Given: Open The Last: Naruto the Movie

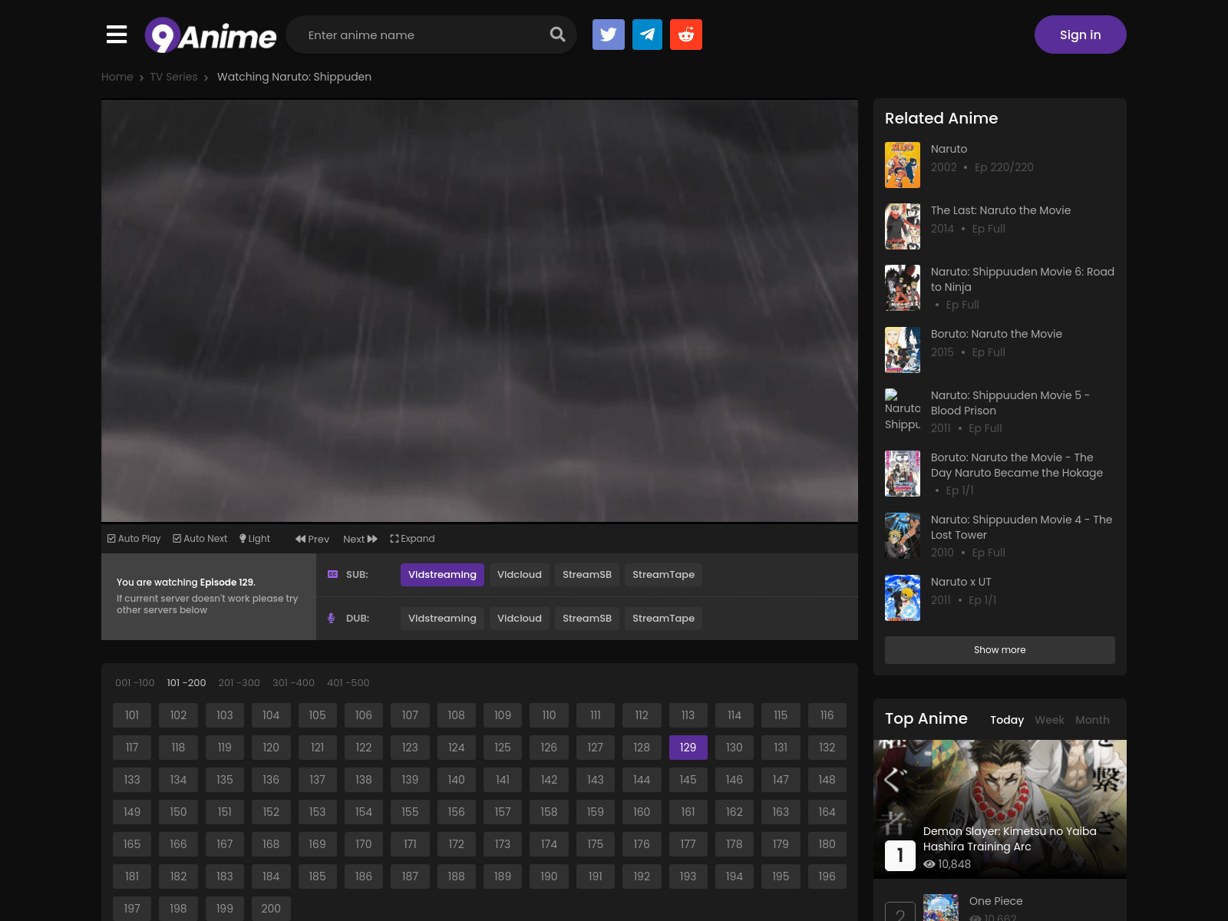Looking at the screenshot, I should click(x=1001, y=210).
